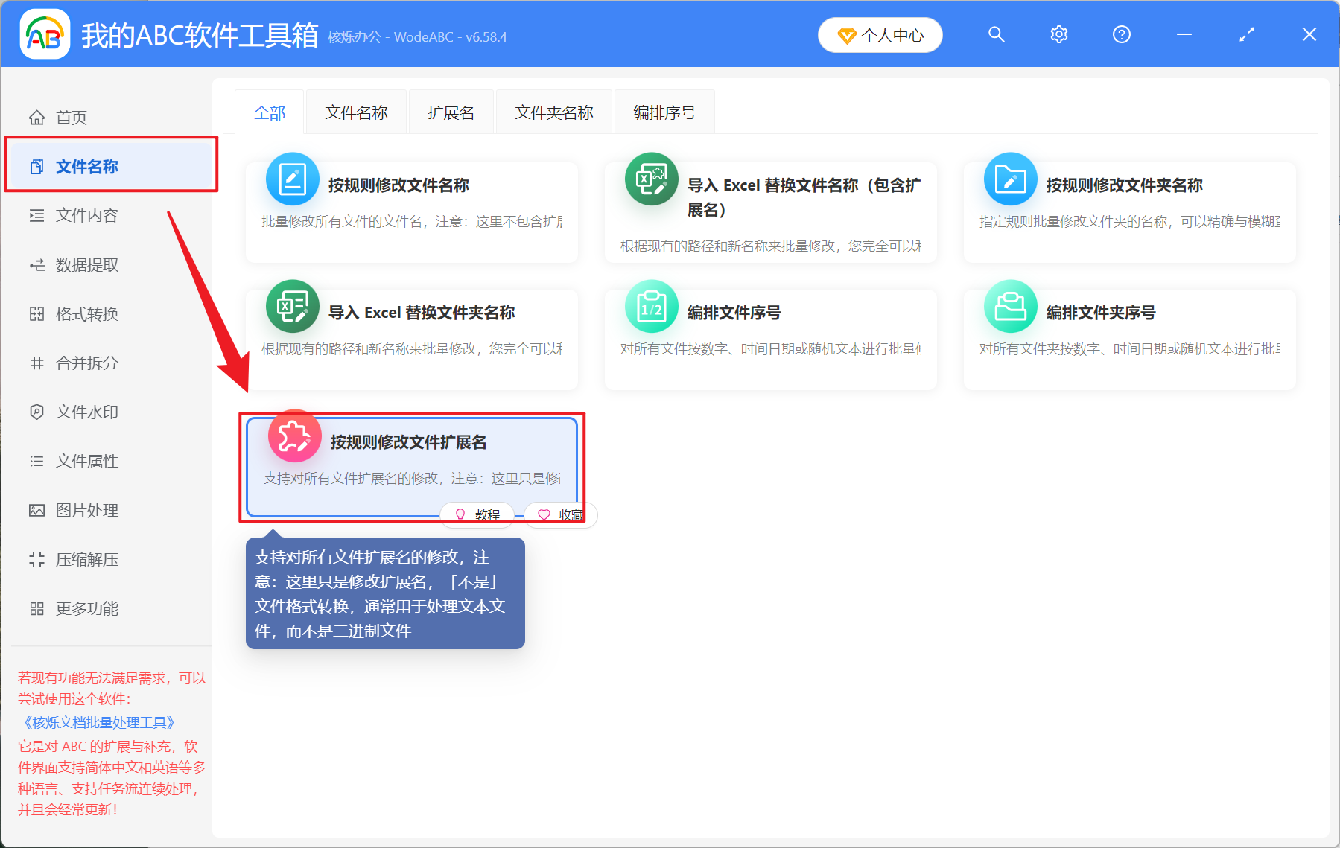Toggle 收藏 on the extension tool card
Screen dimensions: 1340x848
559,514
